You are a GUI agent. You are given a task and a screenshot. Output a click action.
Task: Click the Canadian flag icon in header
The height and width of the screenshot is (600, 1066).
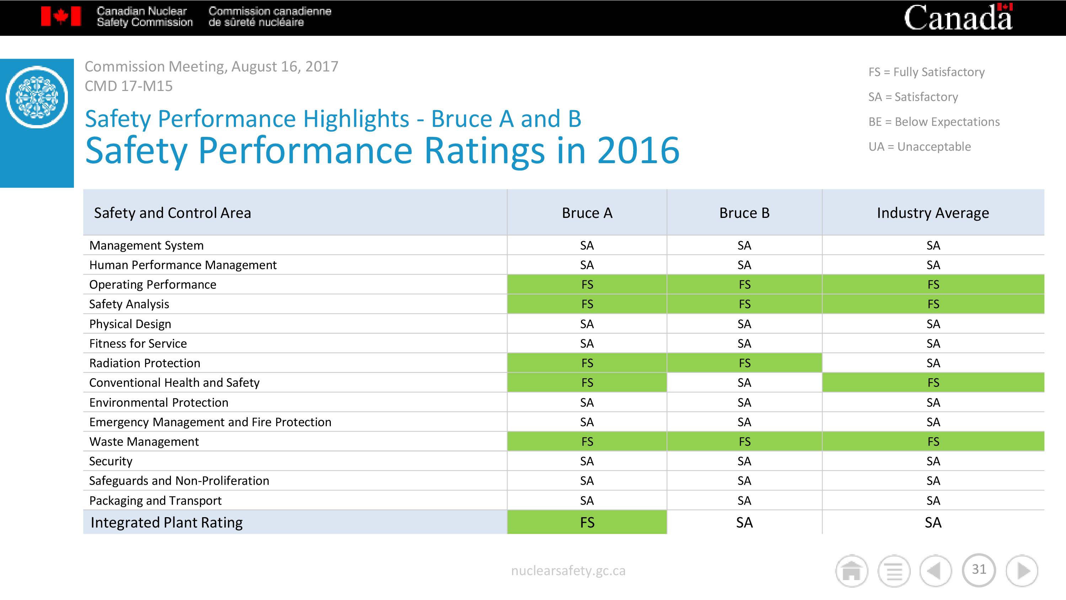click(61, 17)
